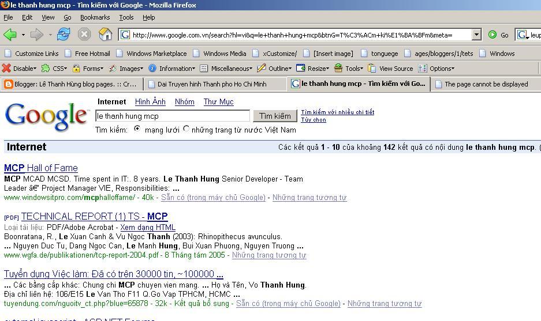The image size is (541, 321).
Task: Click 'Tìm kiếm với nhiều chi tiết' link
Action: (337, 112)
